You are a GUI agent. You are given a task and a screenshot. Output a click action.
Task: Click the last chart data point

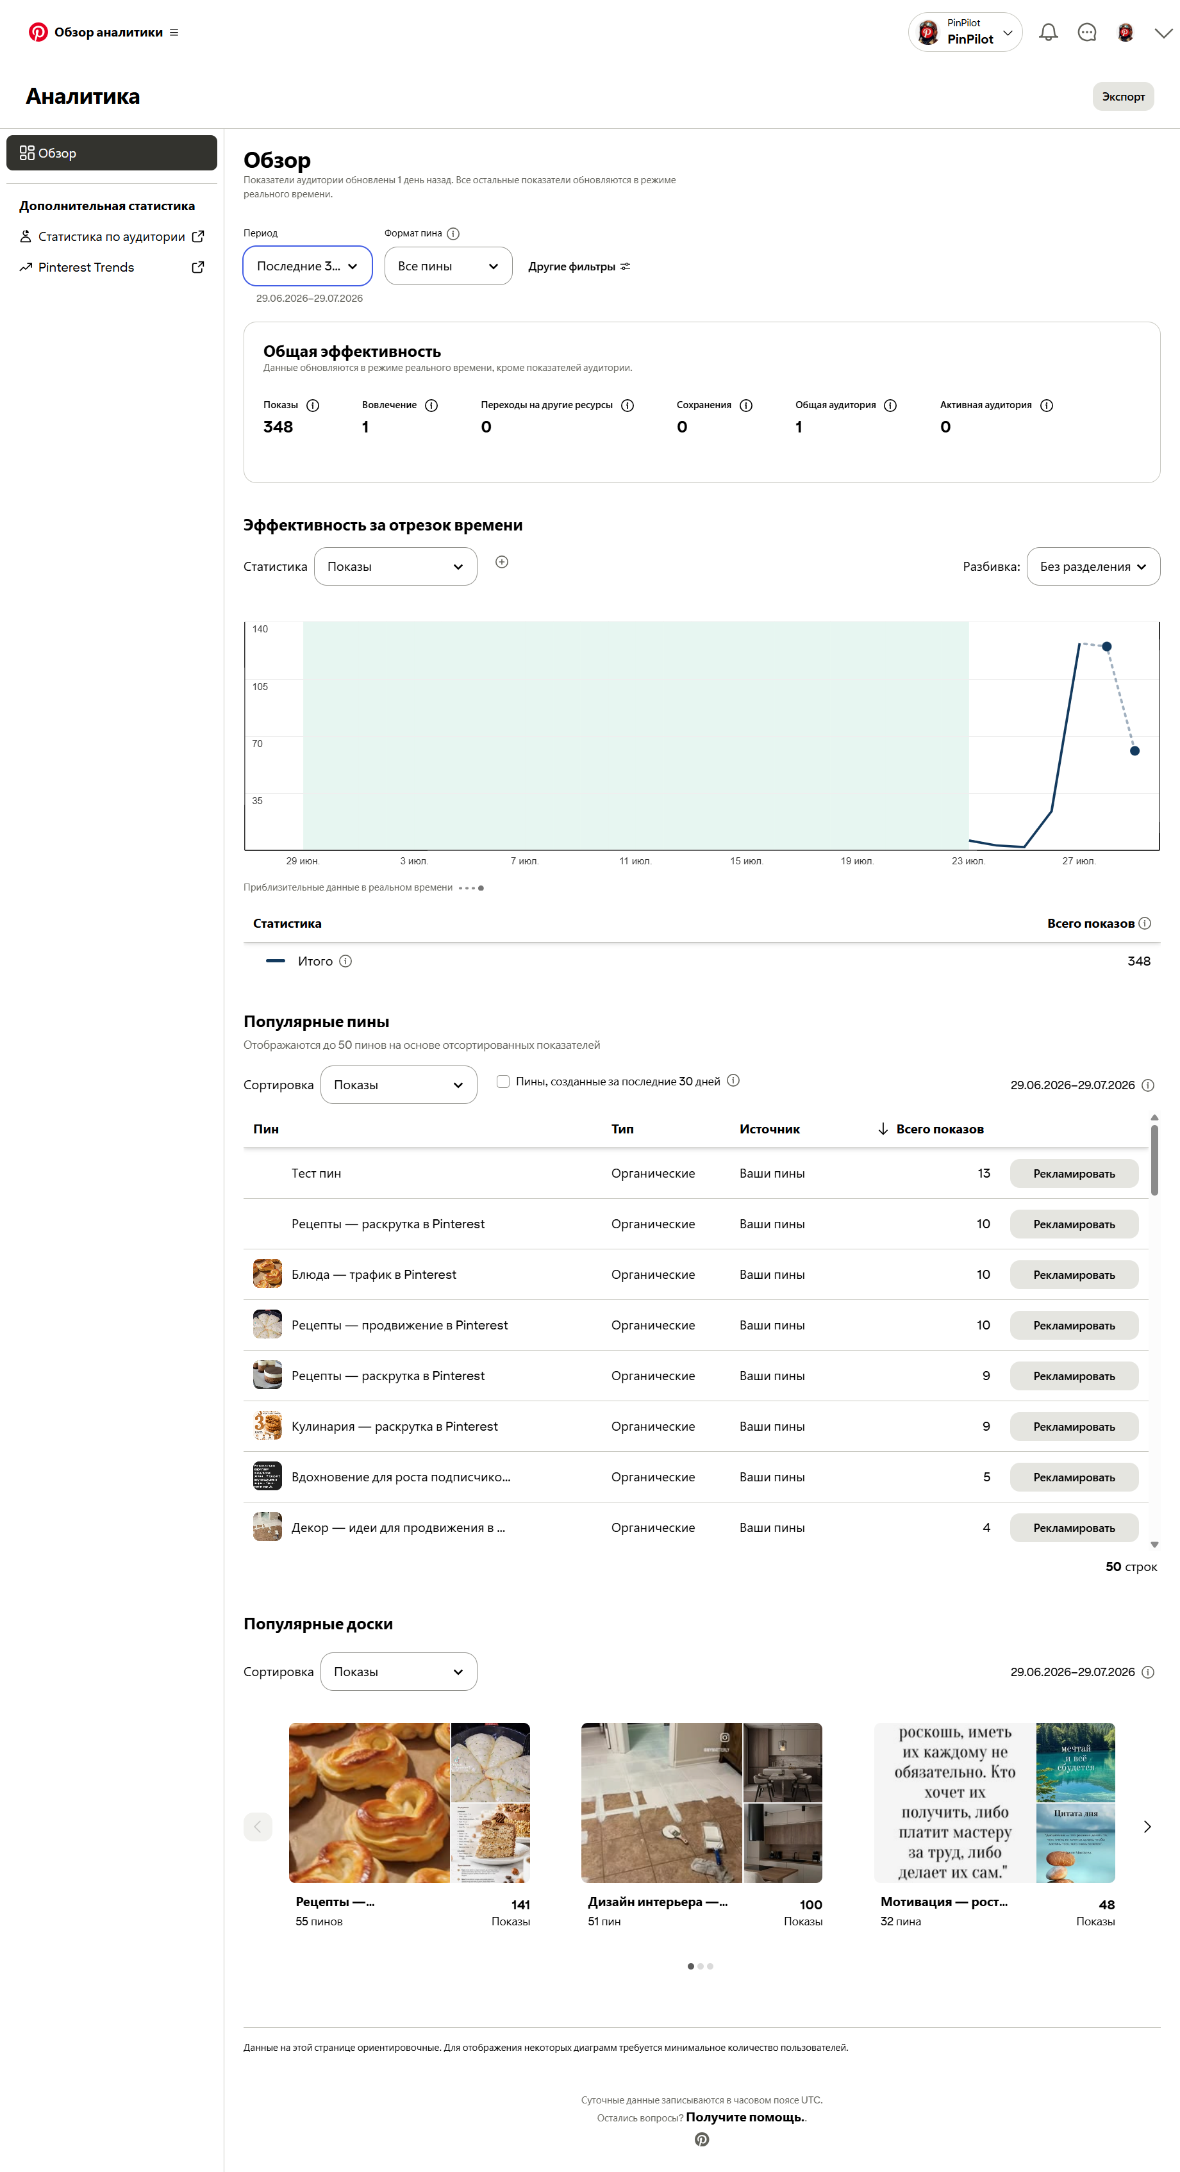1134,750
